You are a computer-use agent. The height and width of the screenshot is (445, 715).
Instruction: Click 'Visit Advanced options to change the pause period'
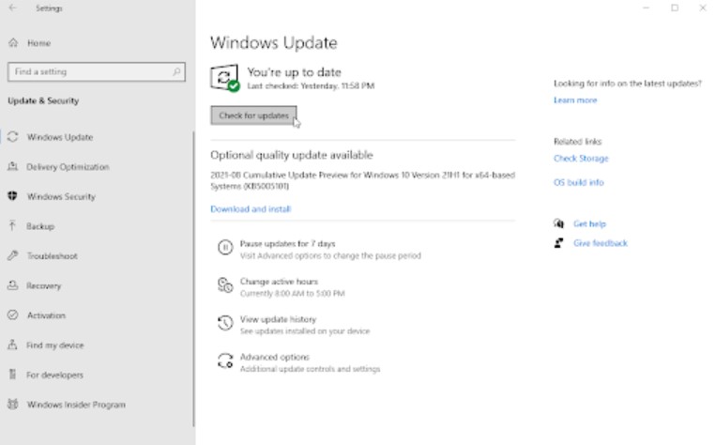330,255
